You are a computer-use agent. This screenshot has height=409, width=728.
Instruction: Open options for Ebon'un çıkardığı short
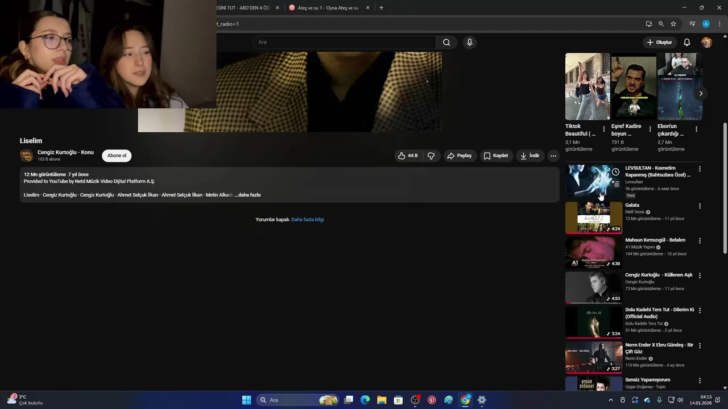[x=696, y=130]
